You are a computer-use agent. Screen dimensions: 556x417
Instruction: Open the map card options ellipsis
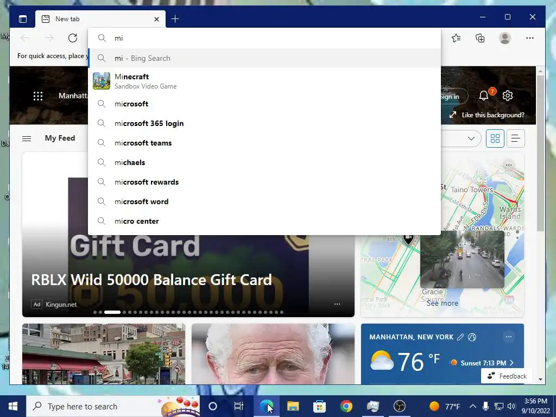tap(508, 165)
